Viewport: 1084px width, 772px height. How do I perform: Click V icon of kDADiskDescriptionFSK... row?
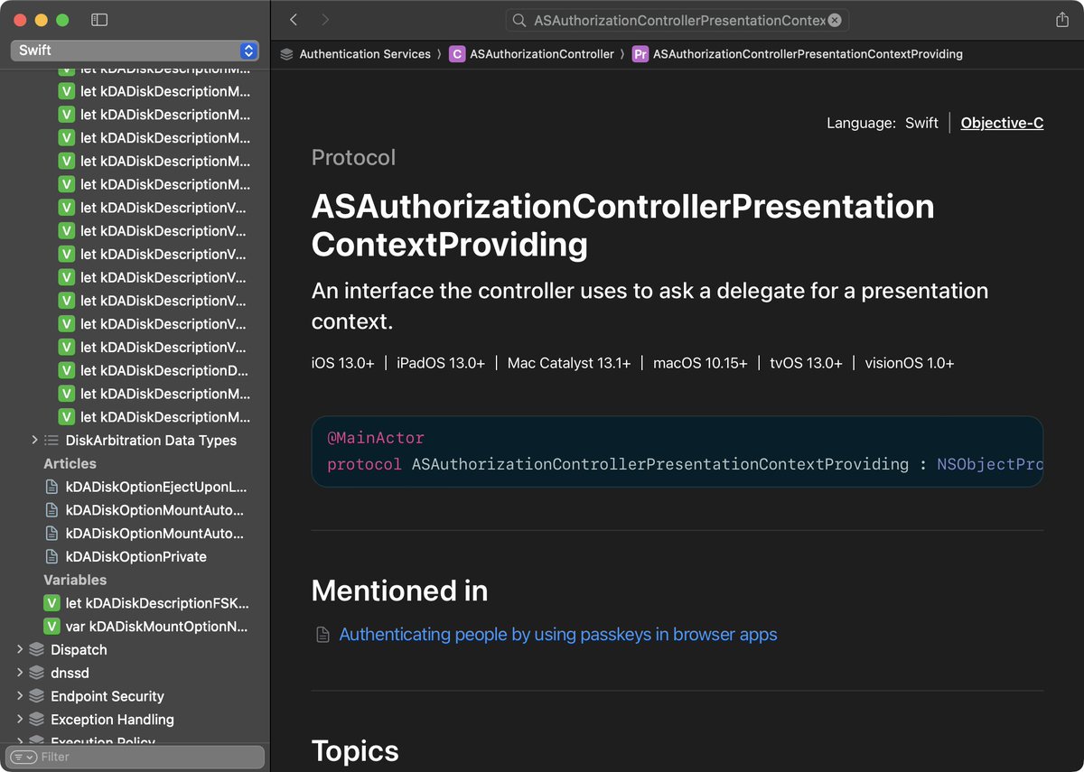tap(51, 603)
